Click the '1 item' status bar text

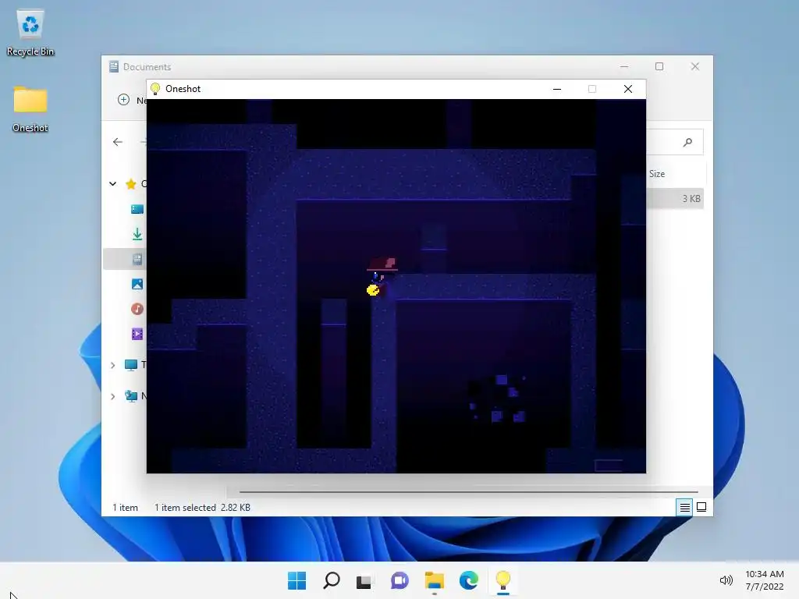tap(125, 508)
